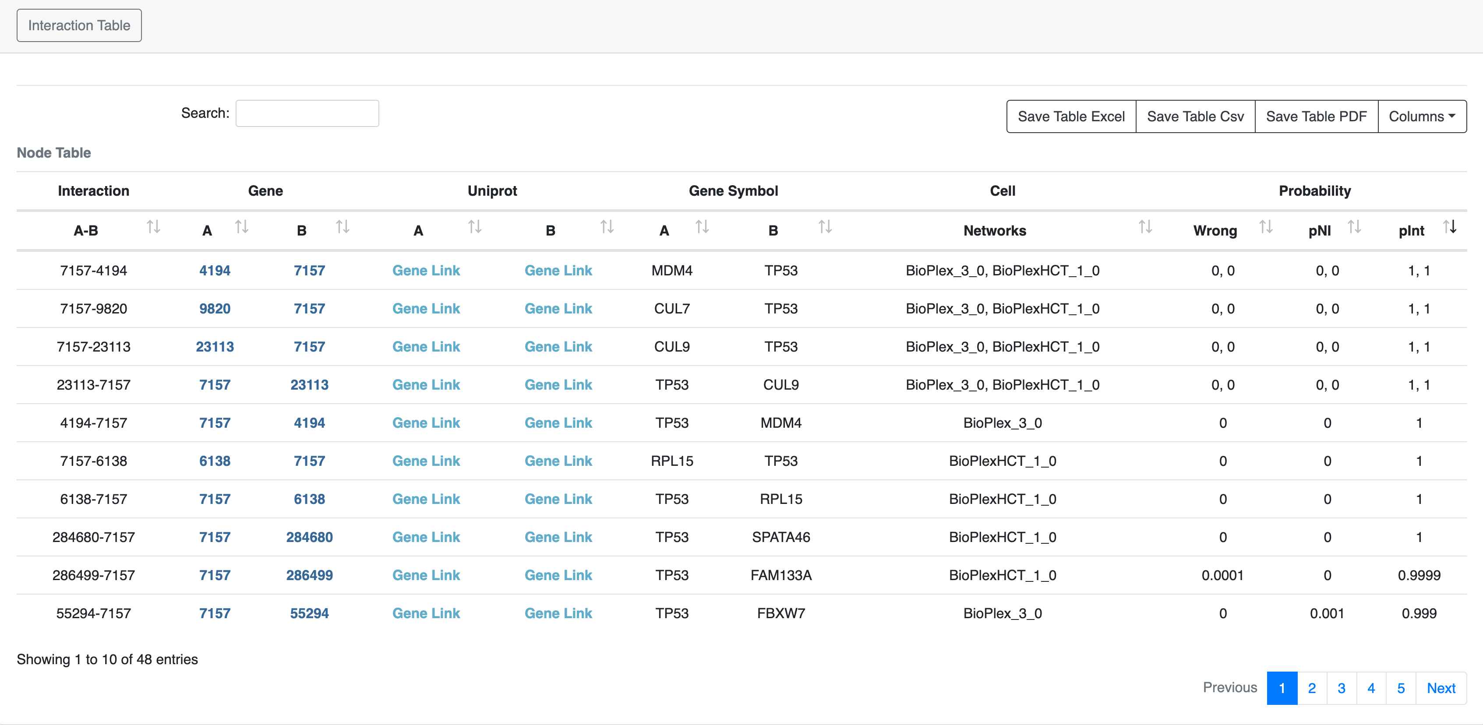Click Save Table PDF button

pos(1316,117)
